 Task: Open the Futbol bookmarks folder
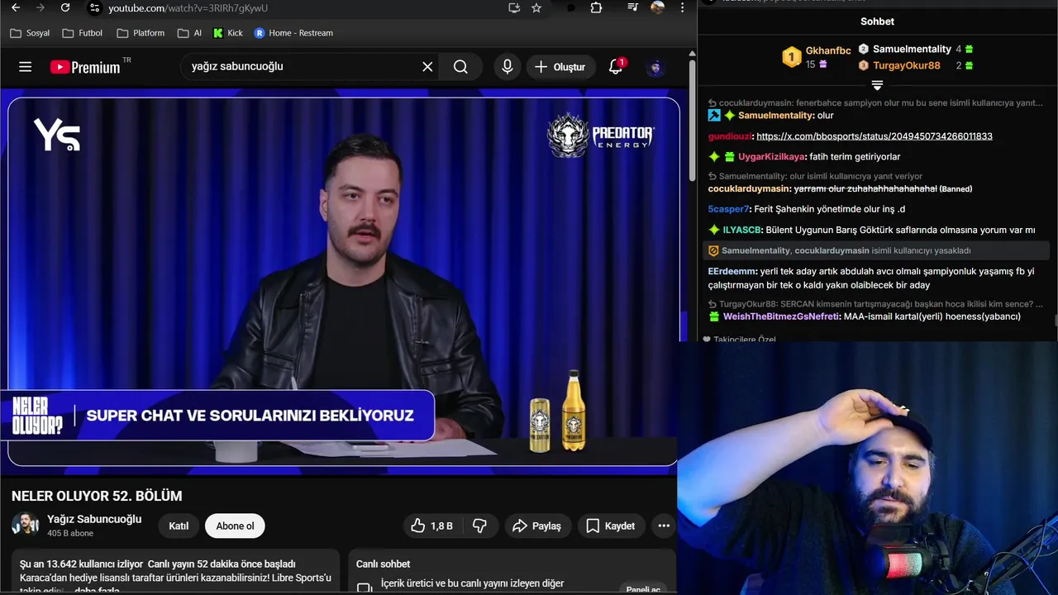83,33
